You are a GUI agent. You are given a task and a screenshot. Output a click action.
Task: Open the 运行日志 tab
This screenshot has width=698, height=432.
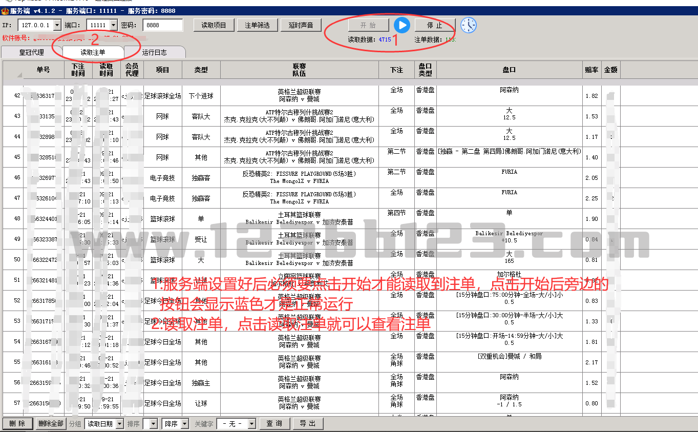[x=154, y=52]
